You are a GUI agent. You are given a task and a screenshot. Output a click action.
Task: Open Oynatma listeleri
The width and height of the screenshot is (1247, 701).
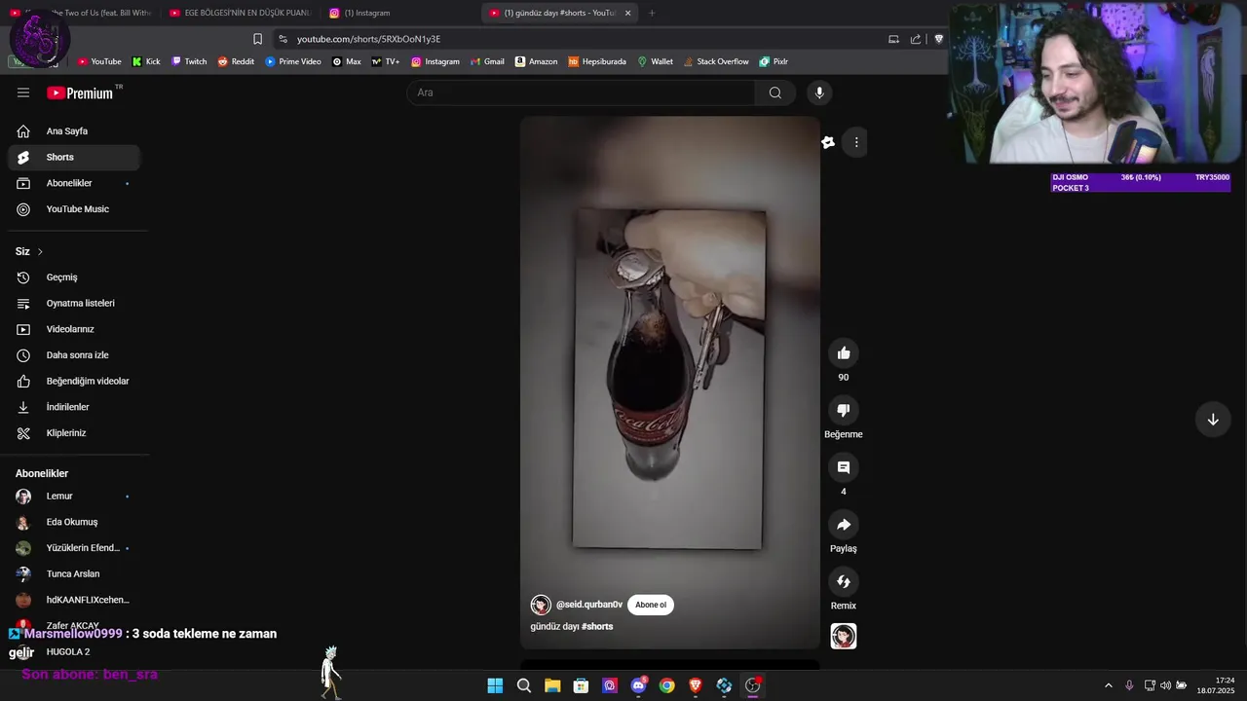[73, 303]
